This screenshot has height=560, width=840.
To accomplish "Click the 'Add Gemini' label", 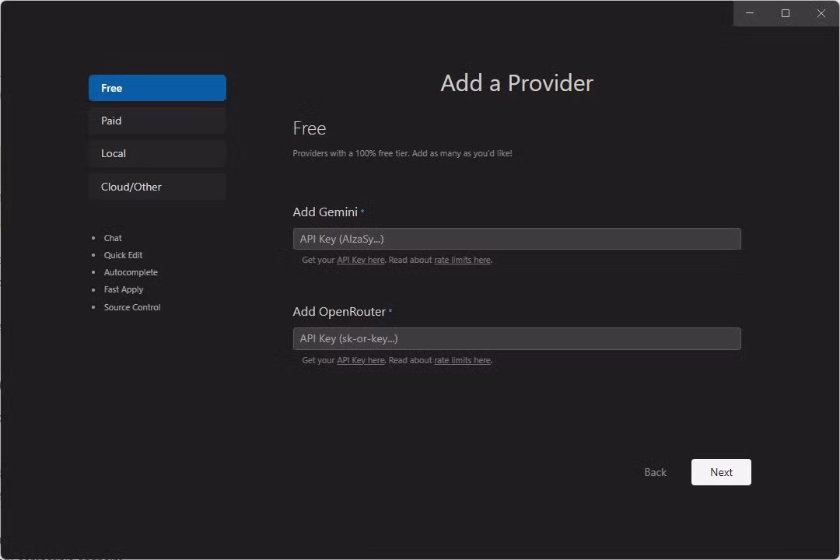I will (x=325, y=212).
